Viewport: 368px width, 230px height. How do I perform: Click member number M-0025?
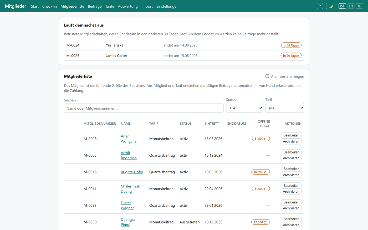coord(73,56)
